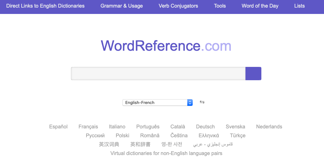The image size is (324, 162).
Task: Open Virtual dictionaries for non-English language pairs
Action: click(x=166, y=153)
